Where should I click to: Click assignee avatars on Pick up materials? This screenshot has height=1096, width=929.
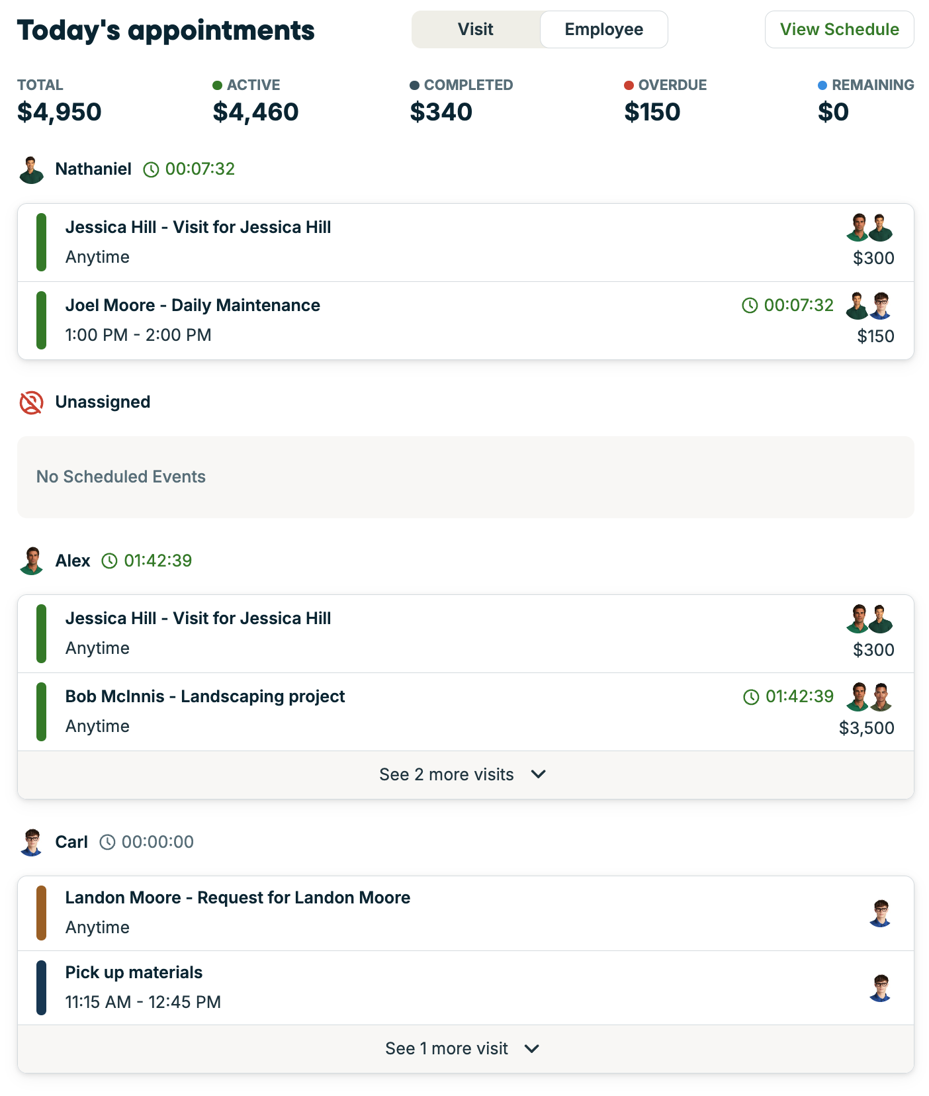pos(880,987)
